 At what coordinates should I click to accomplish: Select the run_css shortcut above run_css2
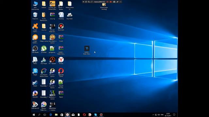point(52,72)
